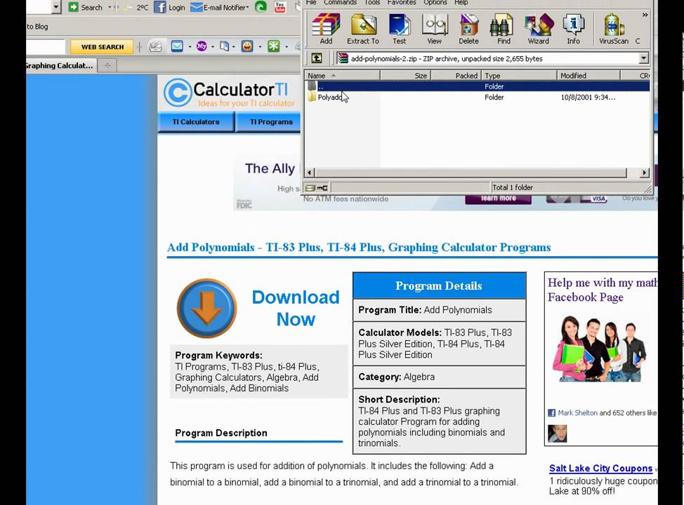This screenshot has width=684, height=505.
Task: Open the Info icon in WinRAR toolbar
Action: (573, 29)
